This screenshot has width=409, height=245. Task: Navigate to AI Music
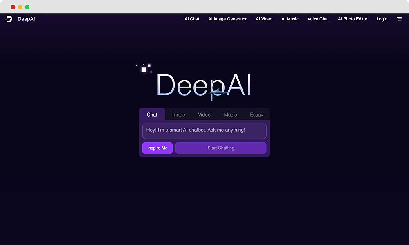pos(290,19)
